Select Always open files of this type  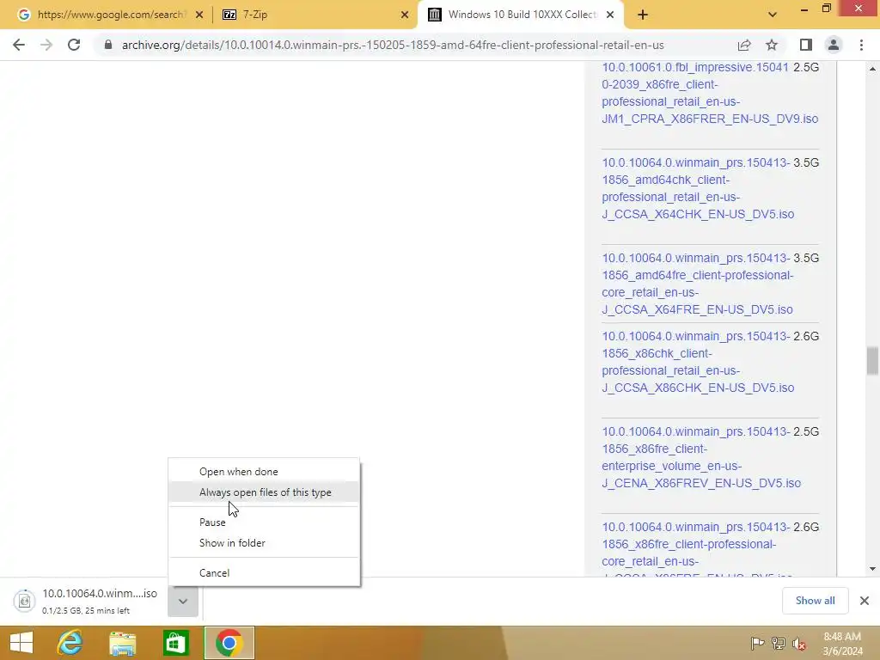[264, 492]
